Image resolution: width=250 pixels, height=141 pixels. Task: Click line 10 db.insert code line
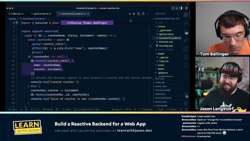[52, 61]
